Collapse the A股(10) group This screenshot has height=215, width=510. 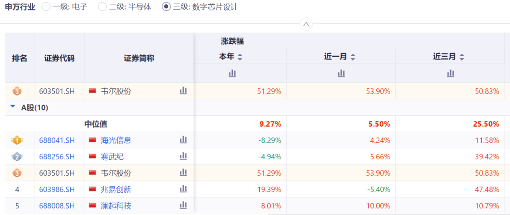click(x=13, y=106)
